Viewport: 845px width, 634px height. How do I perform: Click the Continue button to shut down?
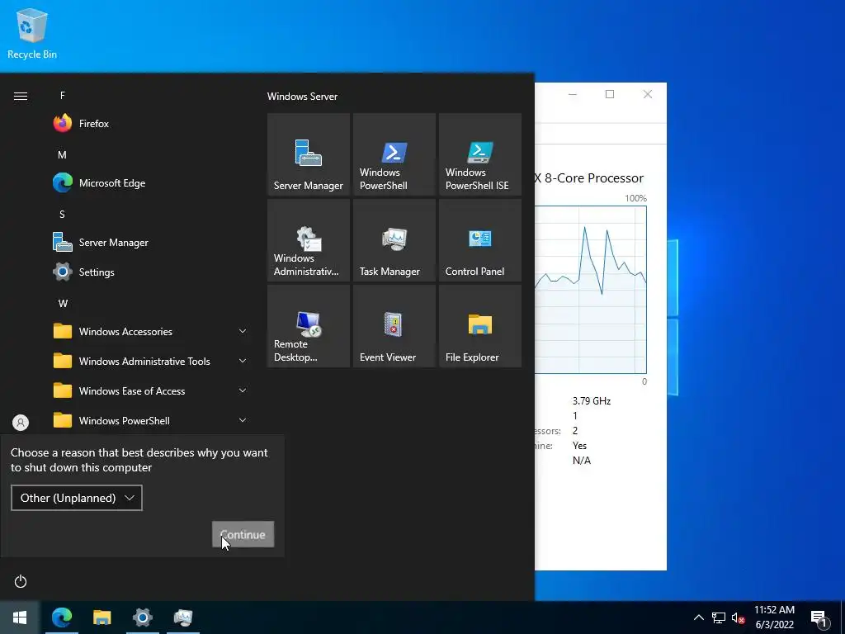click(243, 534)
